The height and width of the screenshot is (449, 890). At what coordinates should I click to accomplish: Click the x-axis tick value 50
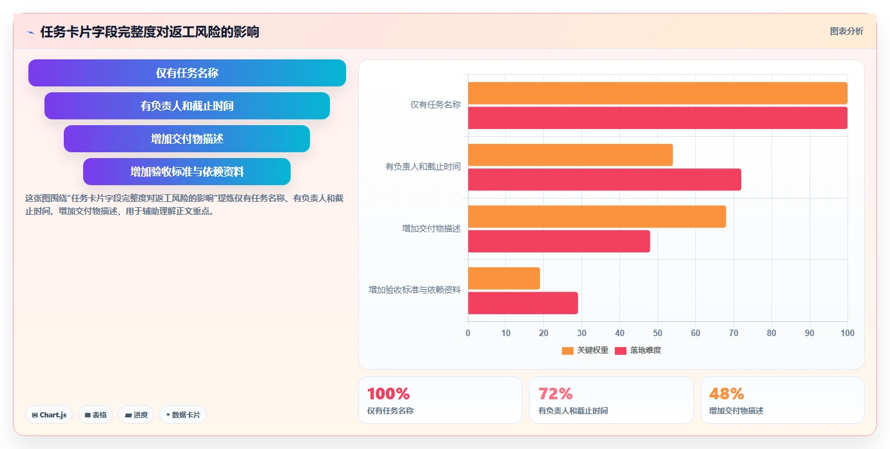tap(657, 334)
